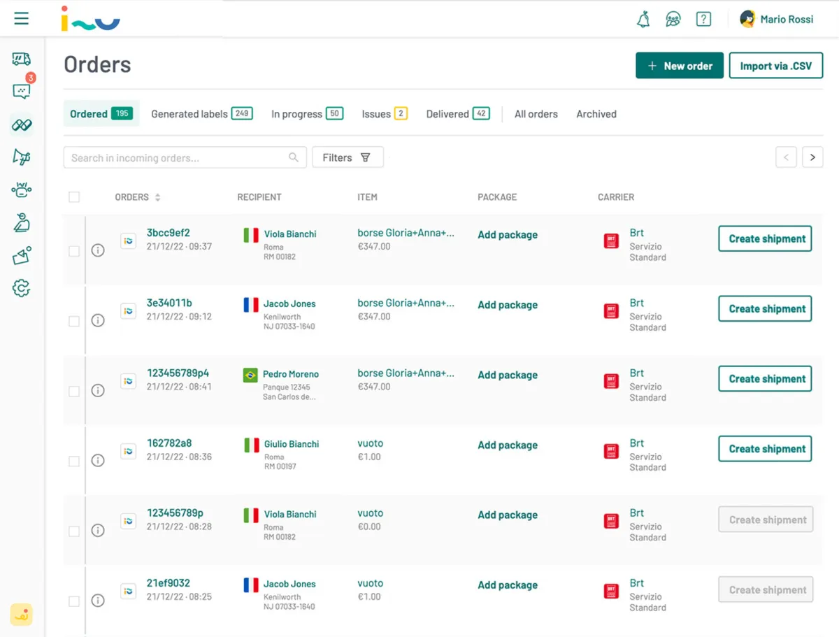
Task: Open order link 3bcc9ef2
Action: click(x=168, y=233)
